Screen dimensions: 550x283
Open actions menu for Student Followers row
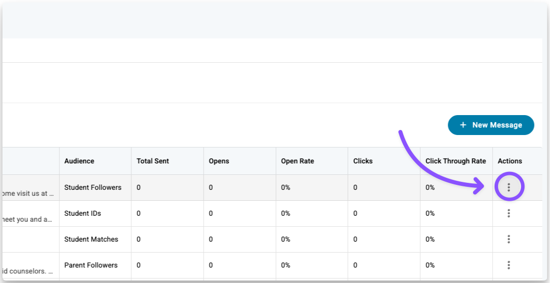509,187
